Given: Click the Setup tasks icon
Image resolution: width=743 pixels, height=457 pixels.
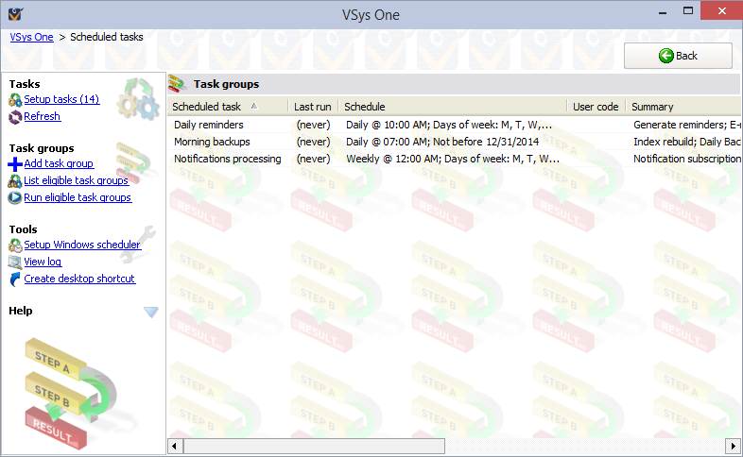Looking at the screenshot, I should coord(15,100).
